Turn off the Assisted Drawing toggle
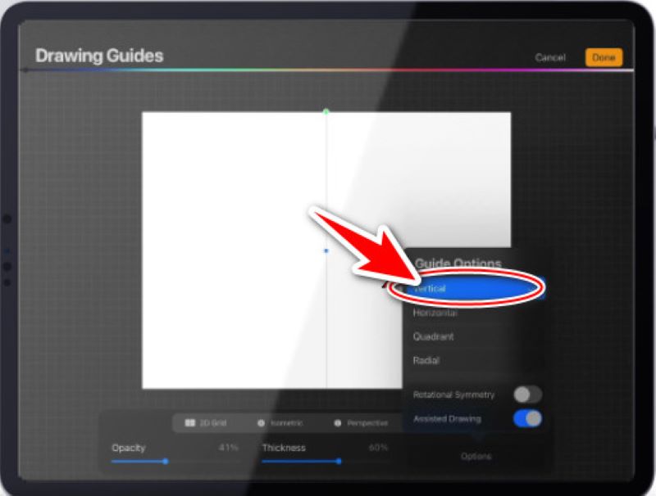Screen dimensions: 656x496 pyautogui.click(x=527, y=419)
